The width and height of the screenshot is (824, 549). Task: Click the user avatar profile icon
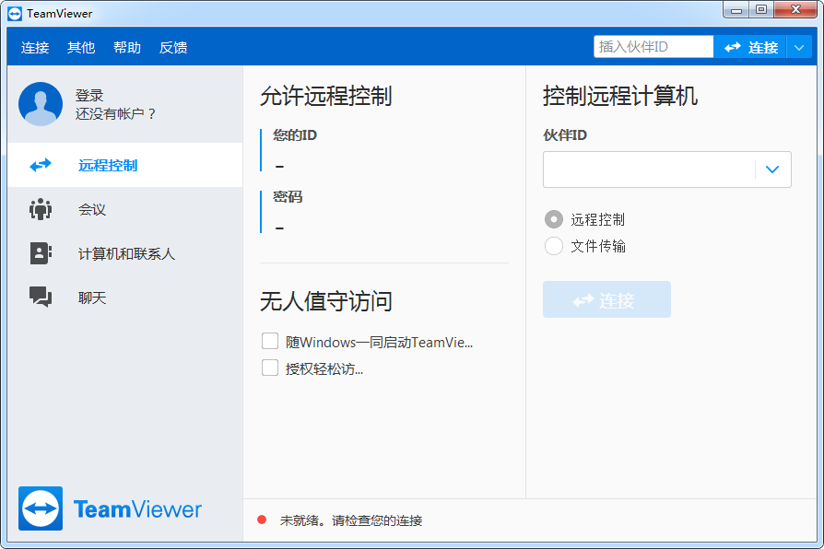[x=41, y=104]
